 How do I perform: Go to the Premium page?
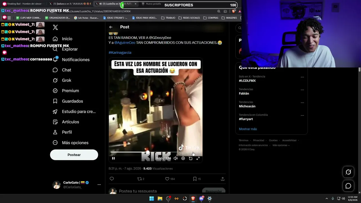66,91
